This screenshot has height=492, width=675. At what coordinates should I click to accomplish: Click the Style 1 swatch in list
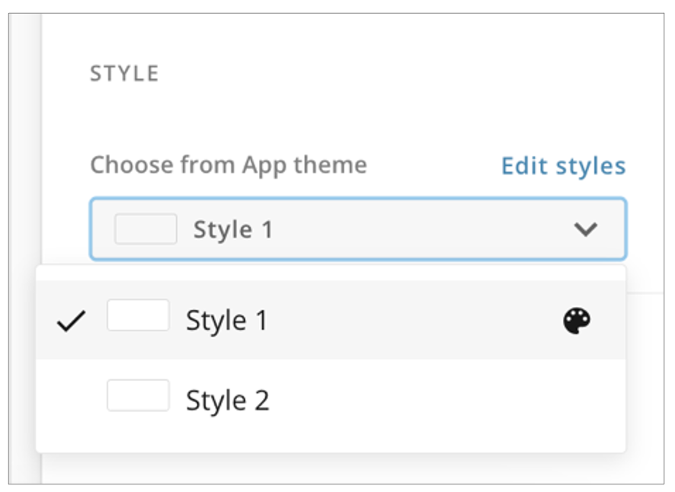point(138,315)
